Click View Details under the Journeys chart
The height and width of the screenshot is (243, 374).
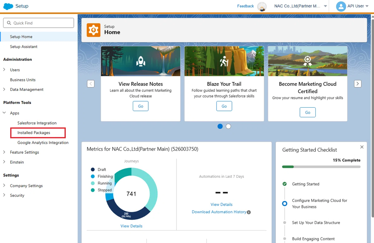tap(132, 226)
